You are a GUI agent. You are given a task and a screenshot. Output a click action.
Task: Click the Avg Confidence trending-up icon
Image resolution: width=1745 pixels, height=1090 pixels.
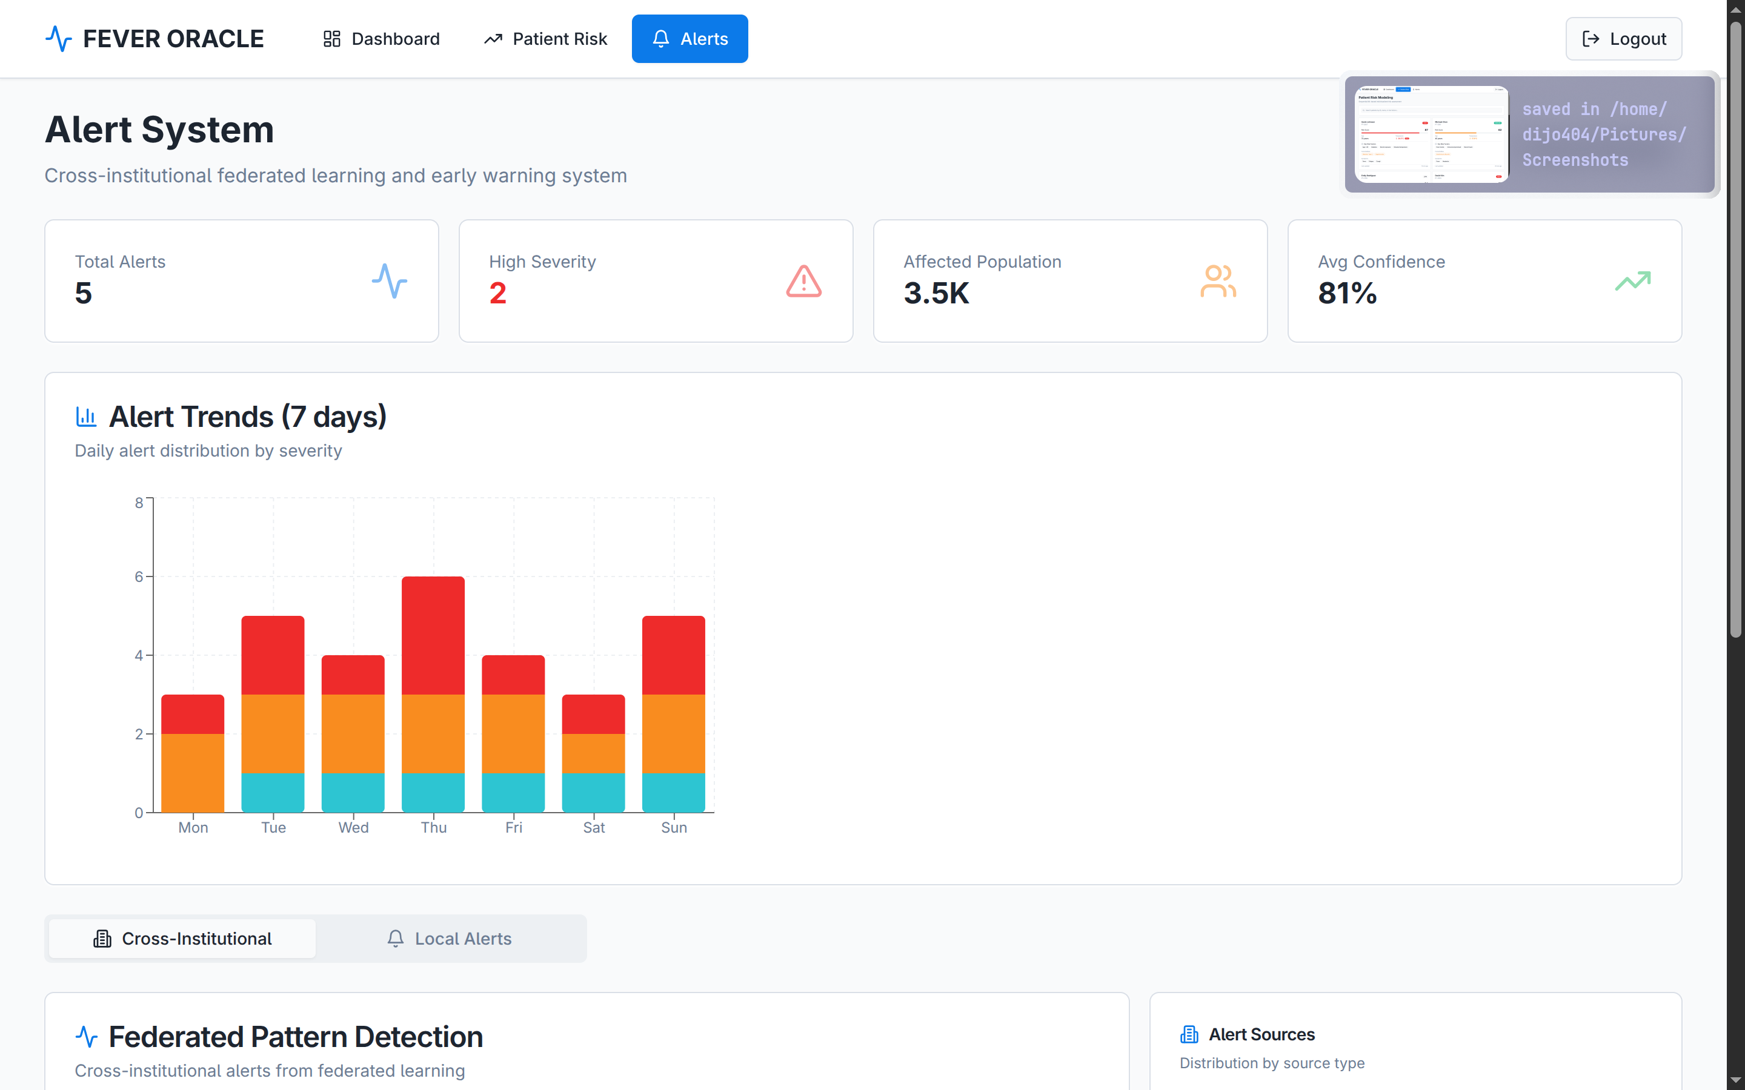[1632, 281]
